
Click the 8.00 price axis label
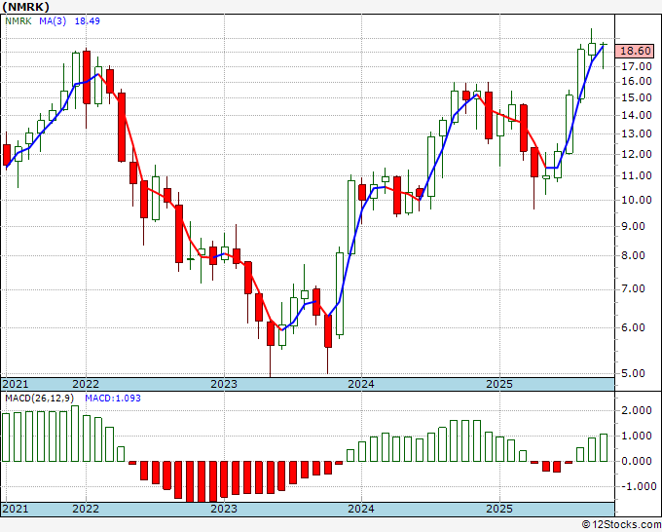[x=634, y=255]
